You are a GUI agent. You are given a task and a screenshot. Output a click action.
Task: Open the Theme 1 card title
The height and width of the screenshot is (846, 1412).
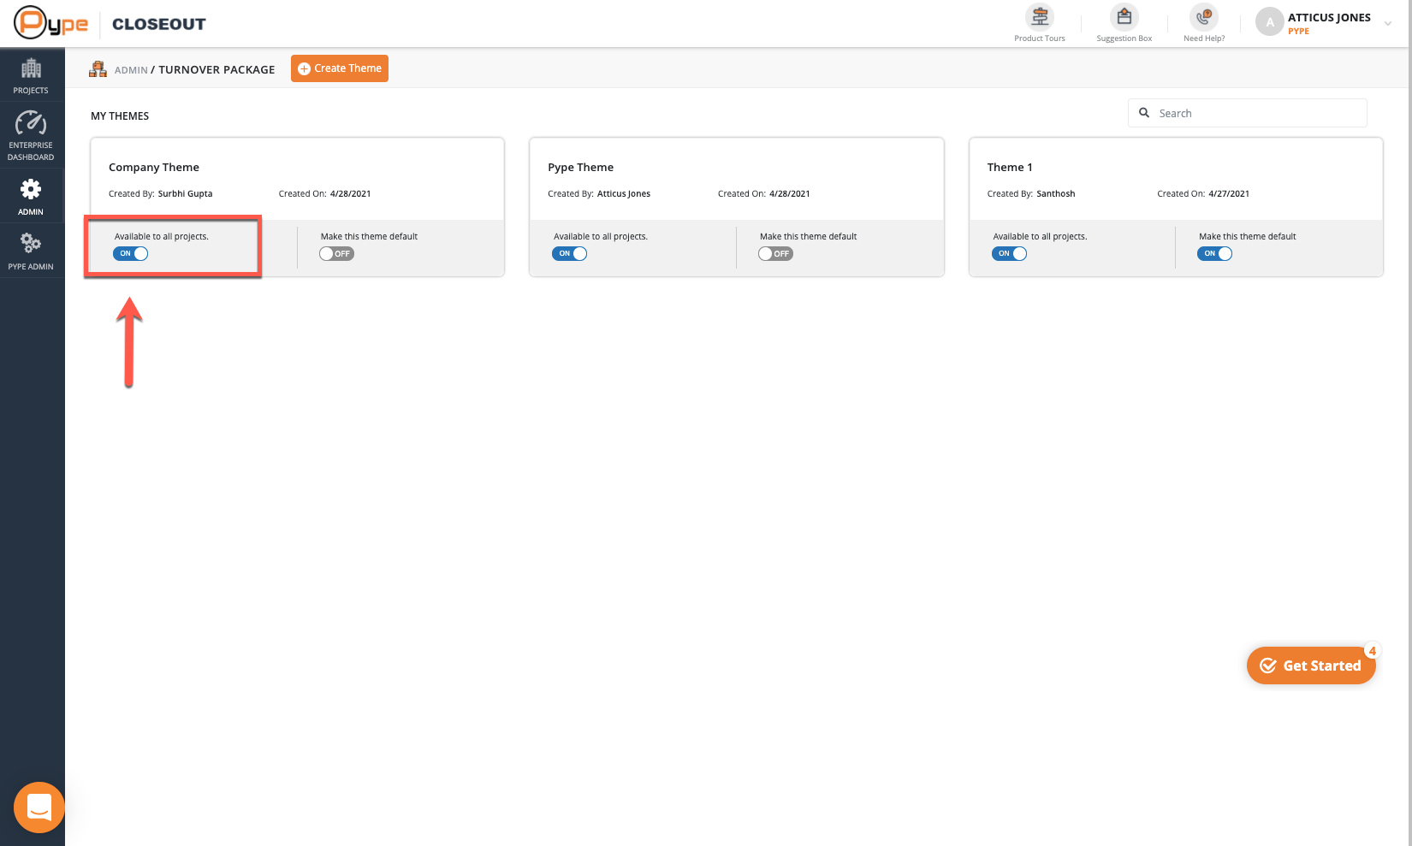coord(1010,168)
